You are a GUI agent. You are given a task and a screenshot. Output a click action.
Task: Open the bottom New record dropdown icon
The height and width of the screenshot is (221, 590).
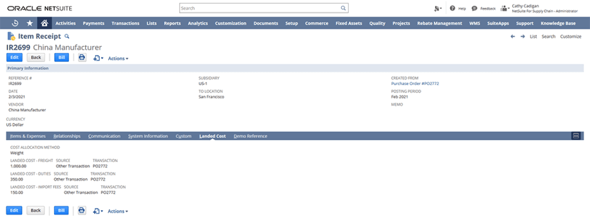click(x=98, y=211)
